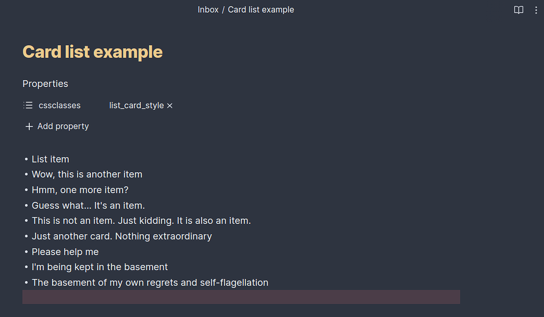
Task: Select the Wow, this is another item line
Action: click(x=87, y=174)
